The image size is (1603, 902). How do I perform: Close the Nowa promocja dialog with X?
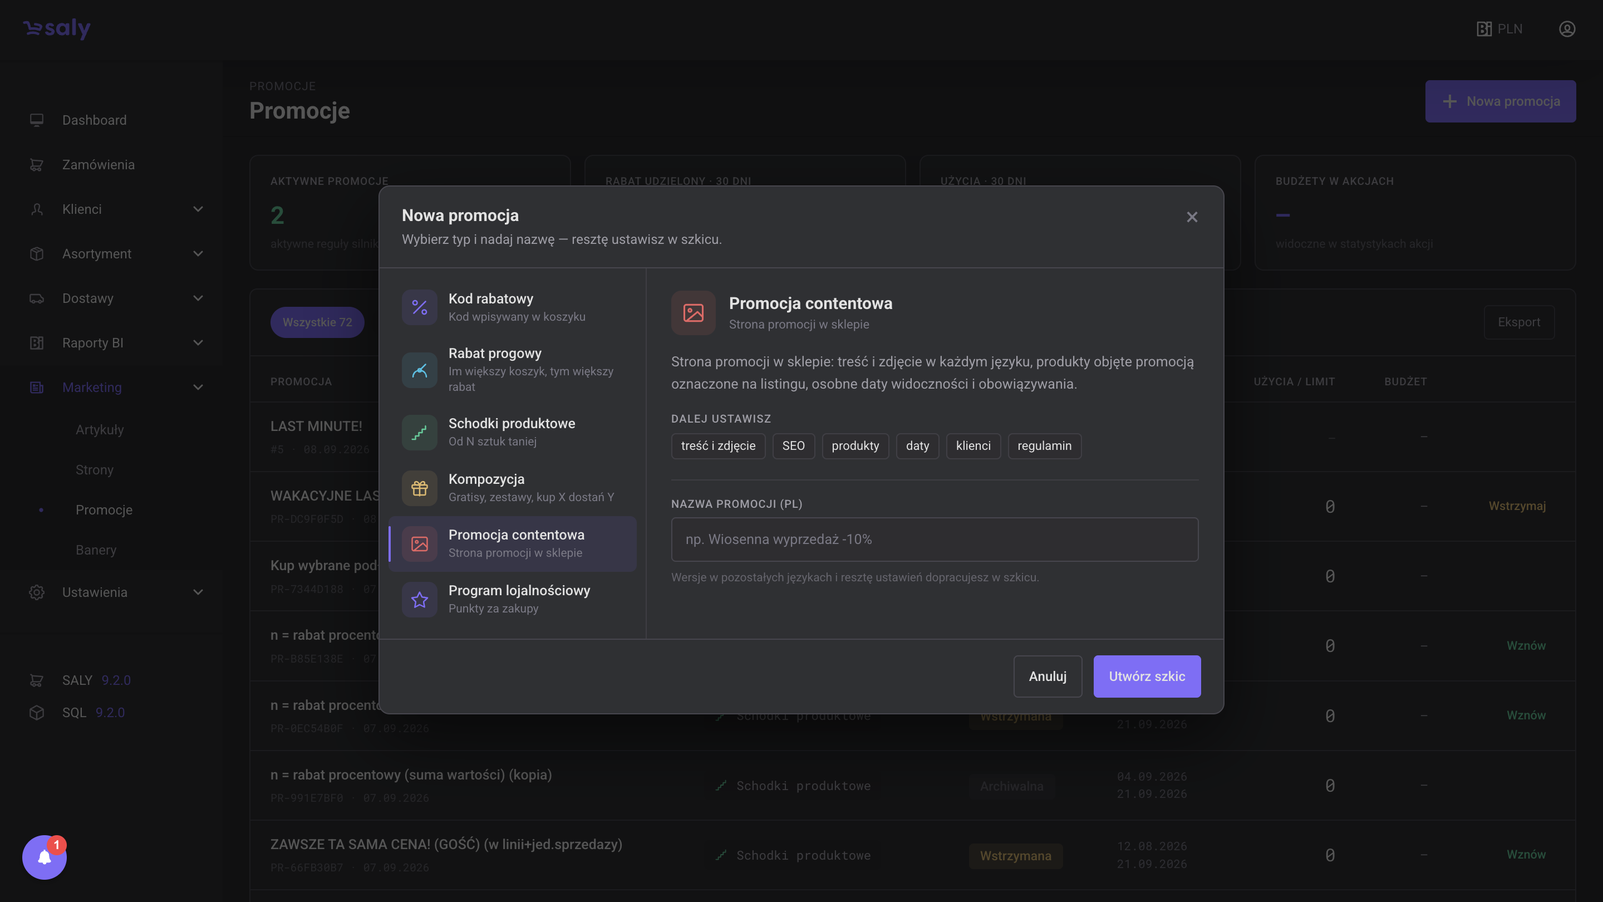click(x=1192, y=217)
